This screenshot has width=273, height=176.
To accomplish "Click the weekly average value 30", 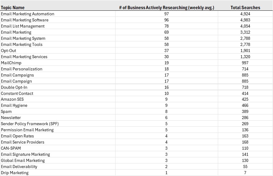I will pyautogui.click(x=166, y=57).
